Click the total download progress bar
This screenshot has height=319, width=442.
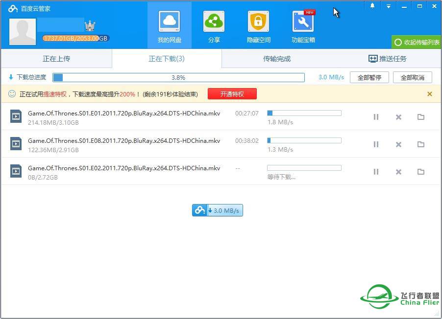point(178,77)
